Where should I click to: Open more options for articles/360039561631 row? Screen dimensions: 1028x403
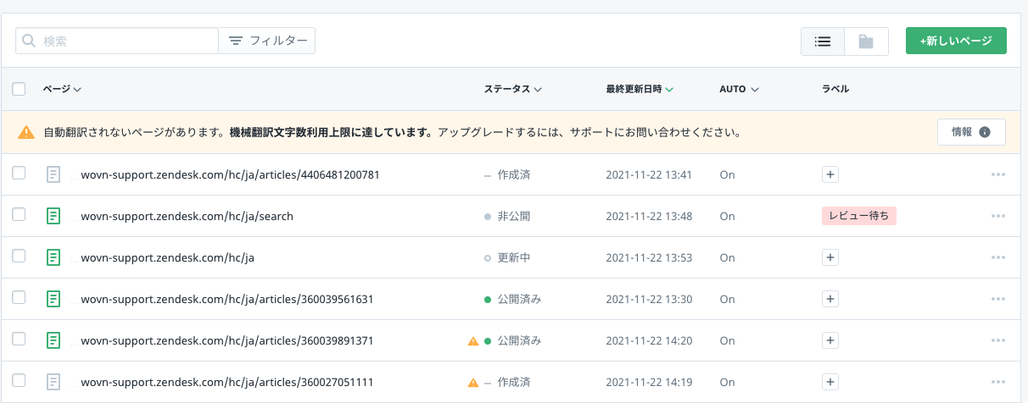point(997,299)
